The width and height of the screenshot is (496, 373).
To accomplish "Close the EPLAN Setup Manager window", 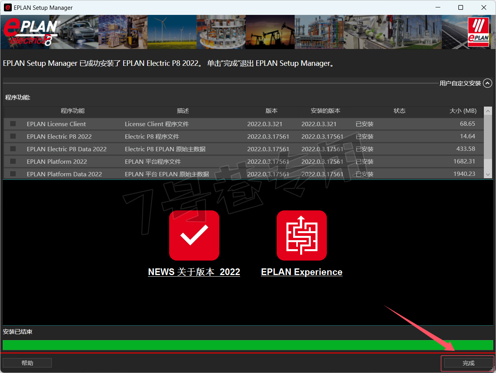I will [x=483, y=7].
